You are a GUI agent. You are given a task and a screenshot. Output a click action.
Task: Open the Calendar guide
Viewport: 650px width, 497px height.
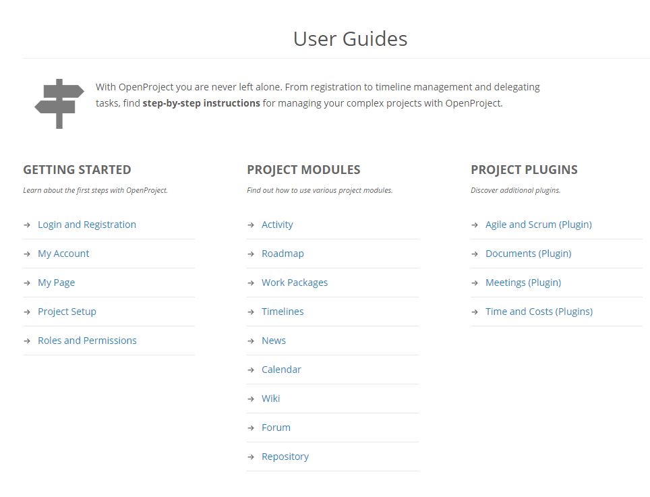[281, 369]
